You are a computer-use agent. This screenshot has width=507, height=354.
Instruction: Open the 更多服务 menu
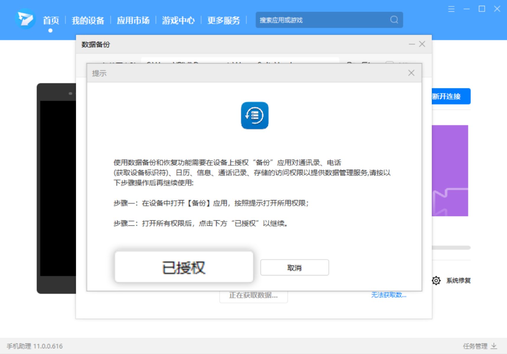223,20
